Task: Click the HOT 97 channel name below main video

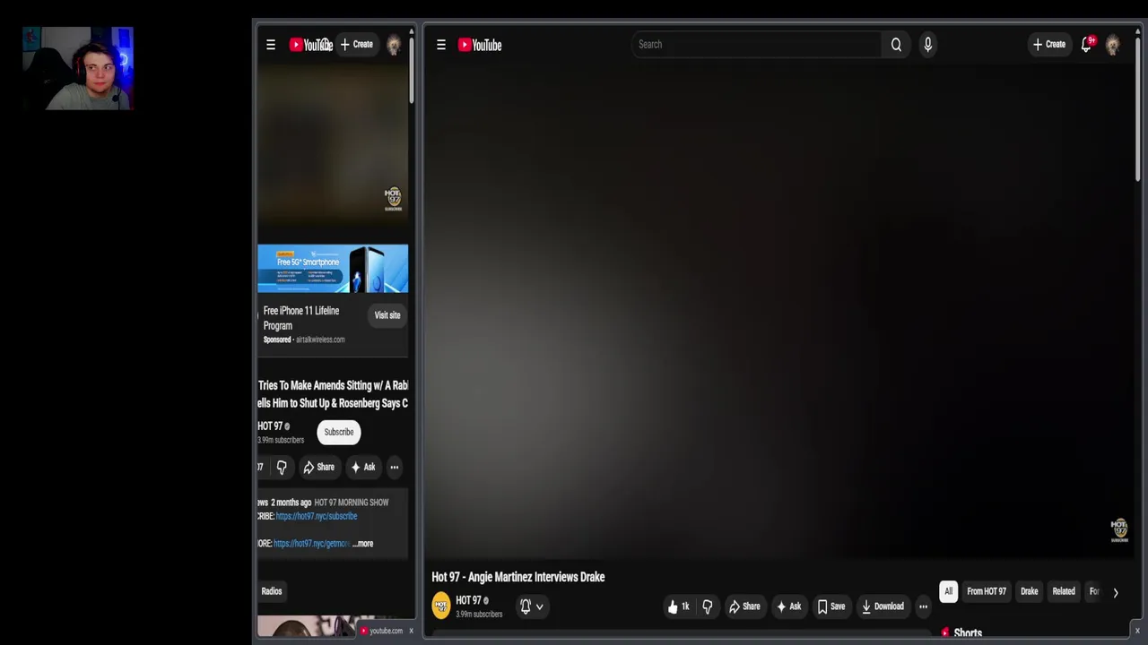Action: (x=468, y=600)
